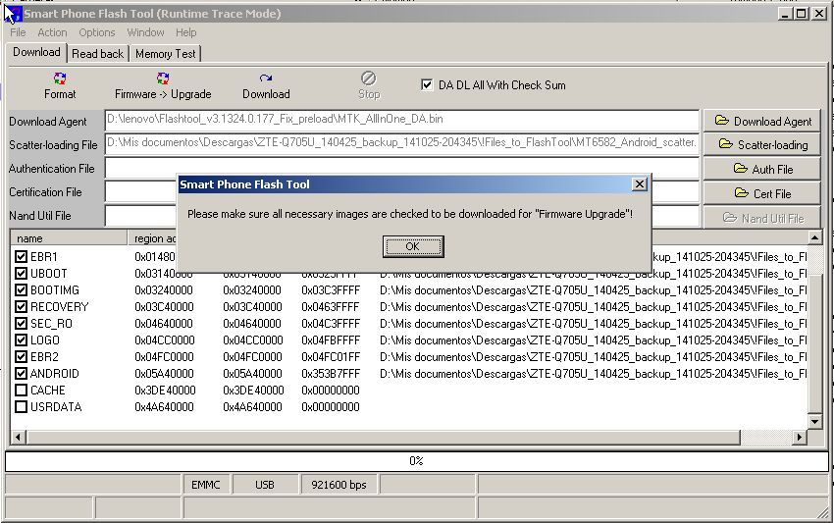The image size is (834, 523).
Task: Click the horizontal scrollbar thumb
Action: coord(383,438)
